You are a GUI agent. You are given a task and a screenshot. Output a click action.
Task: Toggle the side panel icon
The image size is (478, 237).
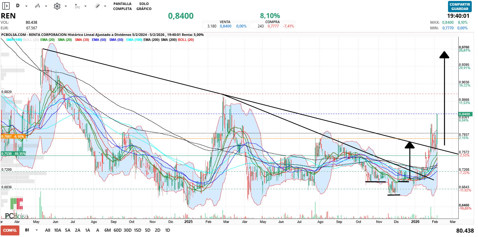[x=6, y=6]
